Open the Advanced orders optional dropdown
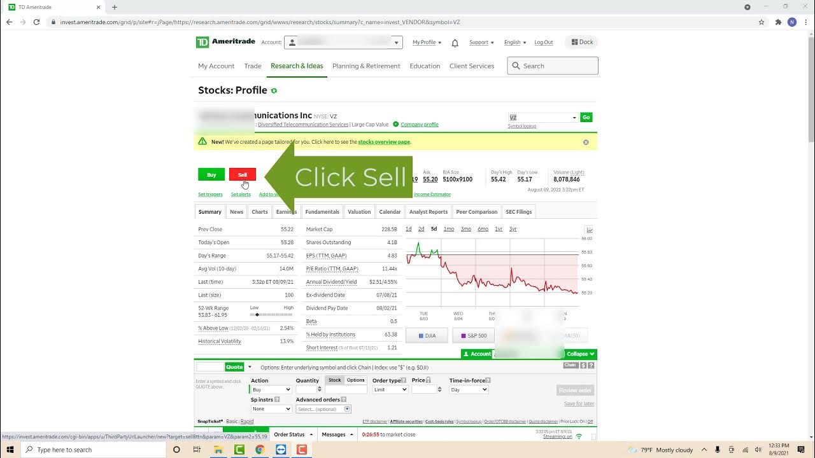 point(323,409)
